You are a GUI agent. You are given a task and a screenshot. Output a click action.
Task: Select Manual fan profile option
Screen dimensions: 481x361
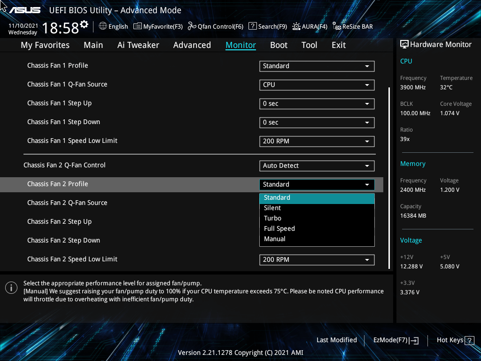coord(317,239)
